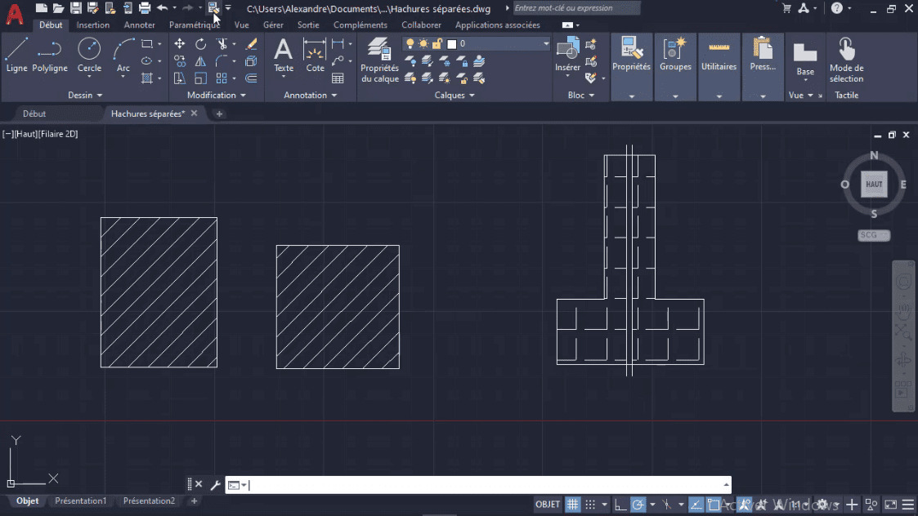Viewport: 918px width, 516px height.
Task: Open the Texte tool
Action: tap(283, 56)
